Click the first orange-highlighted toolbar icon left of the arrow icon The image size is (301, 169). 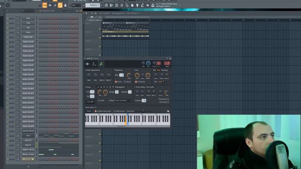point(45,5)
